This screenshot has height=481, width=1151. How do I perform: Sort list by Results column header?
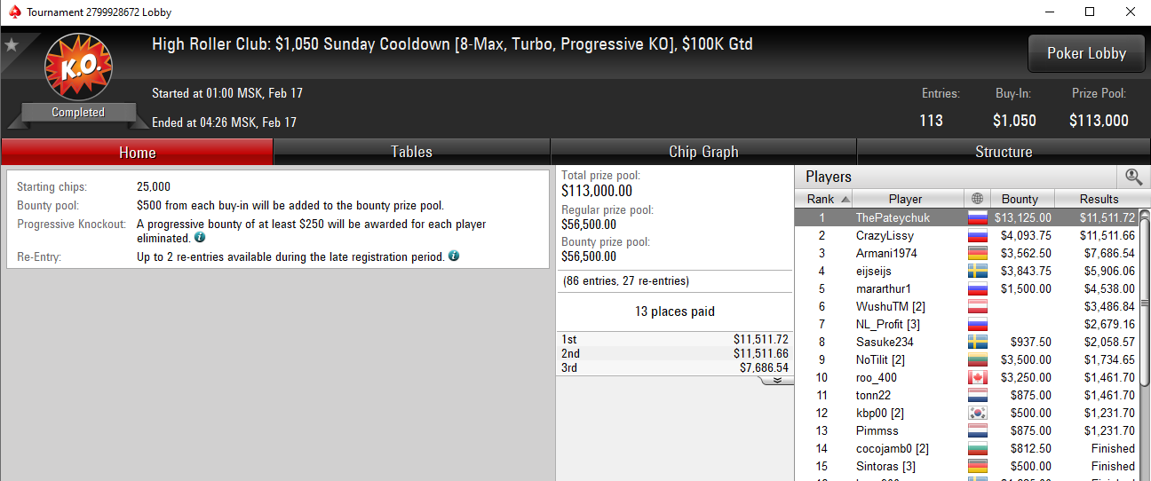coord(1099,199)
